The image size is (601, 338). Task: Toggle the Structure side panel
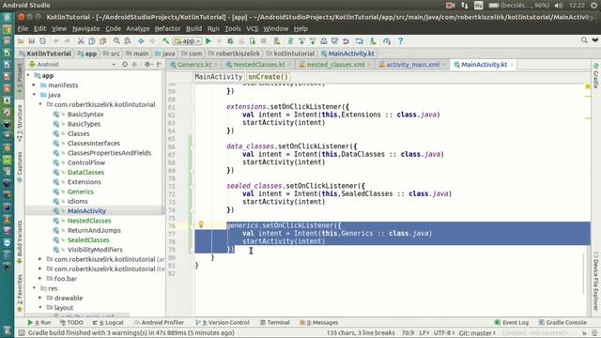[20, 123]
